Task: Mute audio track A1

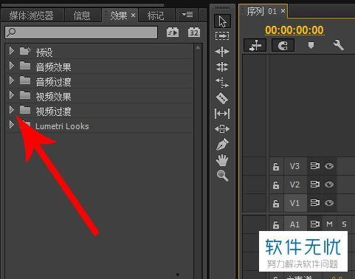Action: [329, 224]
